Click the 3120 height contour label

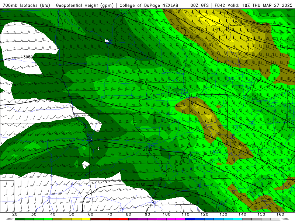click(x=147, y=150)
